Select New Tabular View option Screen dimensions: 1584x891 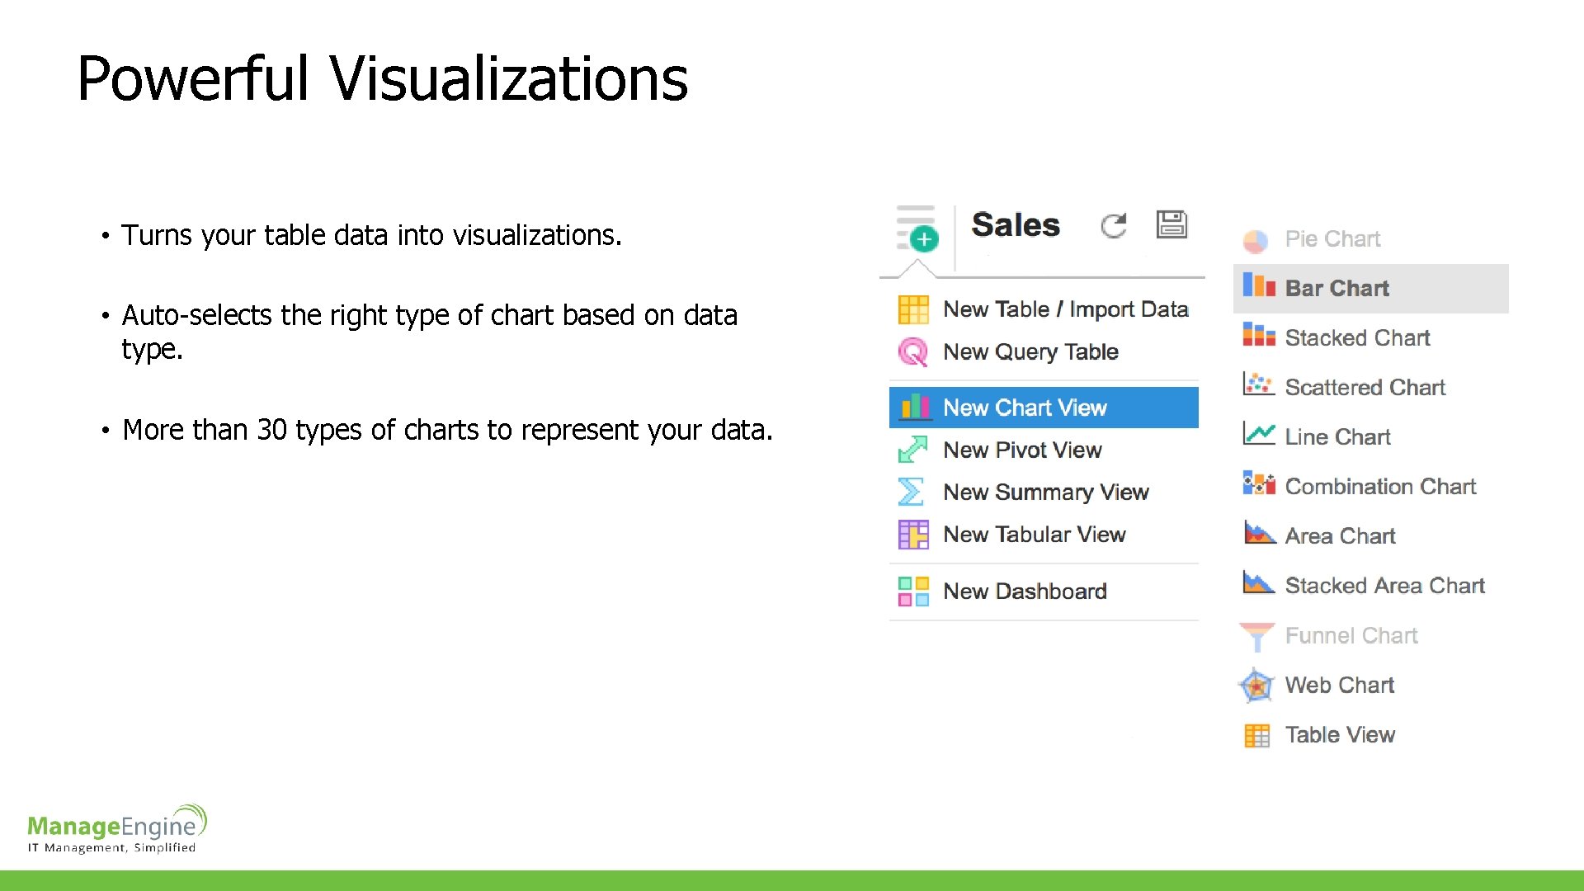click(x=1034, y=535)
